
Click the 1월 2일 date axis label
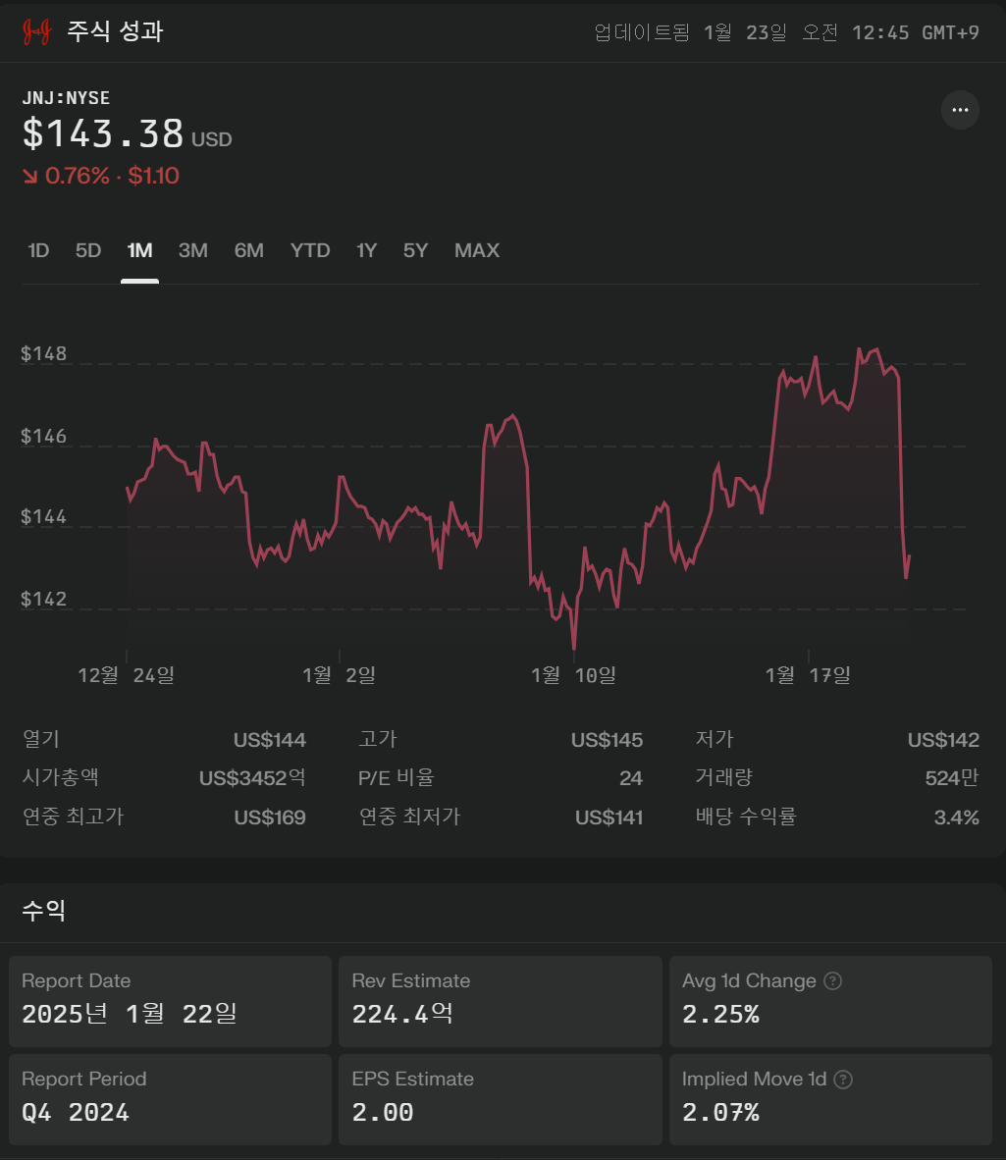340,675
